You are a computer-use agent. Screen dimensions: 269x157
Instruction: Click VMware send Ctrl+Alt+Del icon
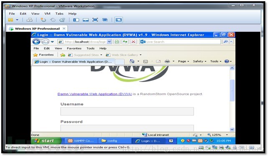click(29, 20)
